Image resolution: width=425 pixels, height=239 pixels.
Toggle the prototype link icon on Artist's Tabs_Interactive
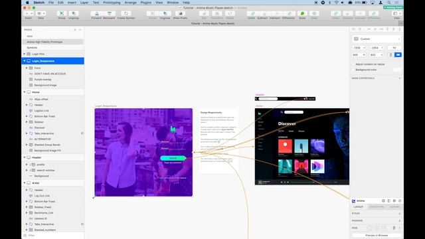[x=82, y=224]
